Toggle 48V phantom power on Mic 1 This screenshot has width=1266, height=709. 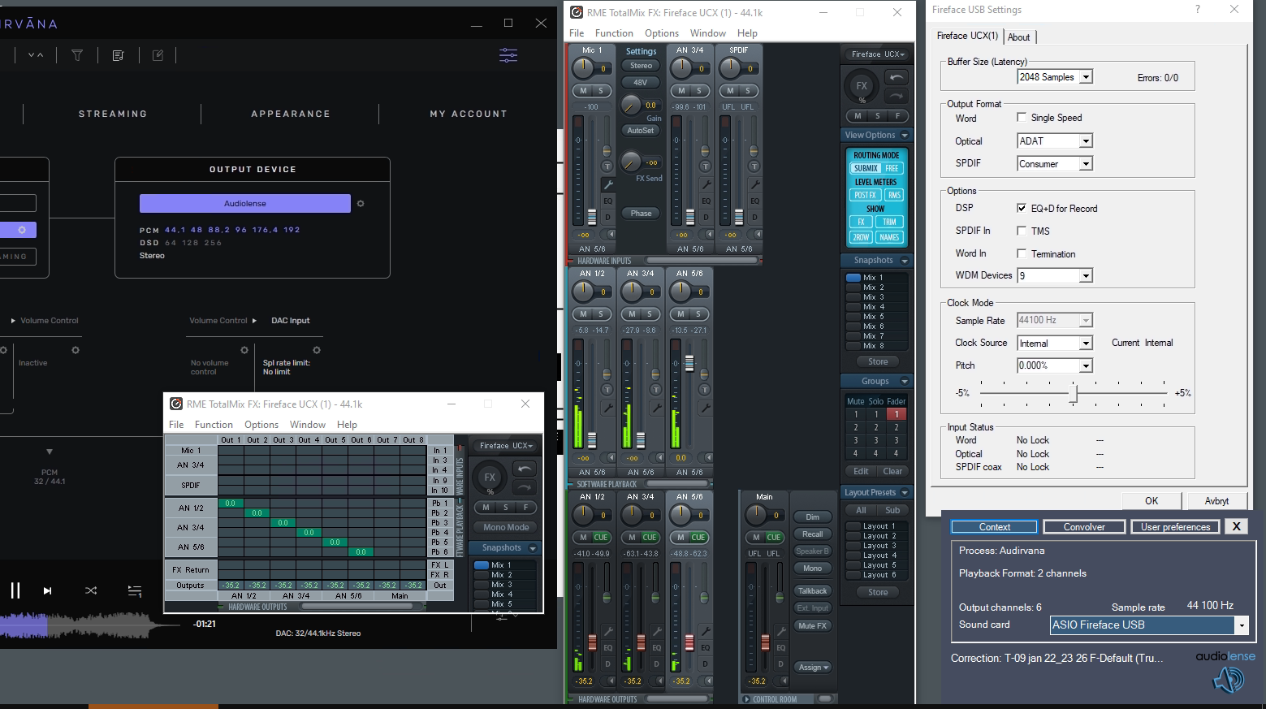pos(641,82)
